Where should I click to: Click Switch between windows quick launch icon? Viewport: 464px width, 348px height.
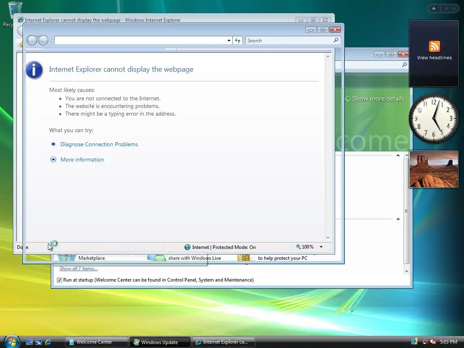point(39,342)
